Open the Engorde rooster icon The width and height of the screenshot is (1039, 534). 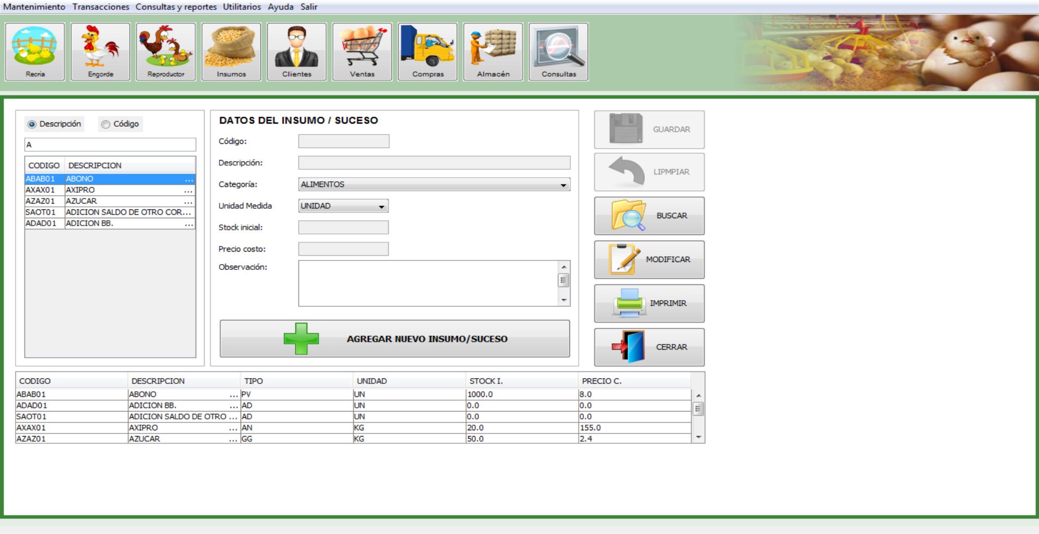(x=100, y=52)
